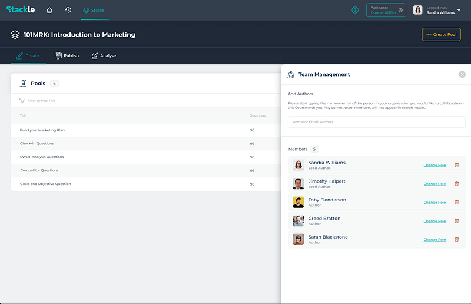Click the Name or Email Address field
Viewport: 471px width, 304px height.
coord(376,122)
